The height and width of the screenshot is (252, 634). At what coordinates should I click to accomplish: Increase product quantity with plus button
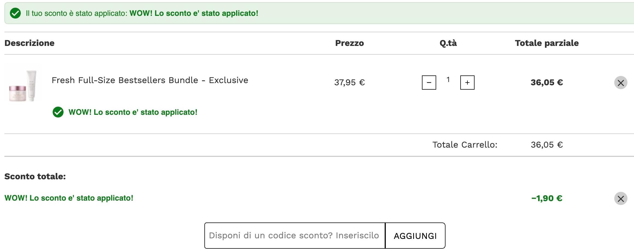tap(467, 83)
